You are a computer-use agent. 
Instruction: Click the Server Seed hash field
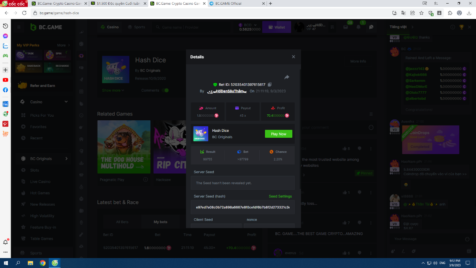[x=242, y=207]
